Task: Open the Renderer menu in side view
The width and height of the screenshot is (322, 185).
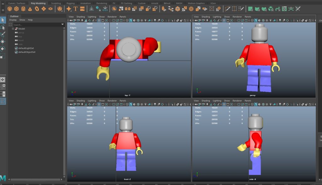Action: coord(237,101)
